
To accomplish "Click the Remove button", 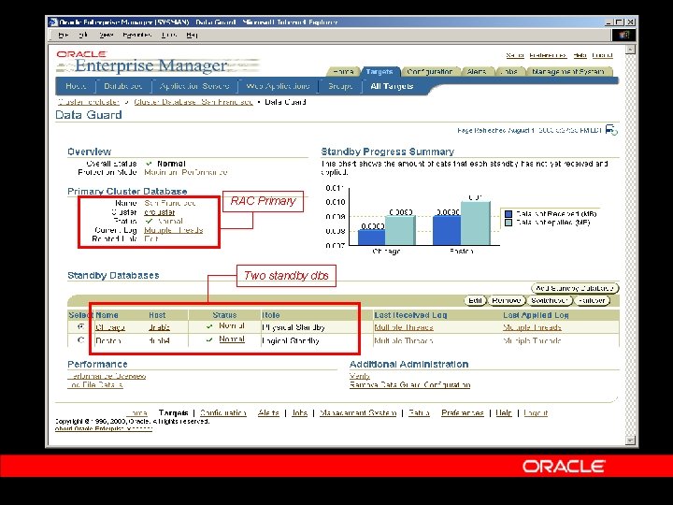I will tap(507, 300).
